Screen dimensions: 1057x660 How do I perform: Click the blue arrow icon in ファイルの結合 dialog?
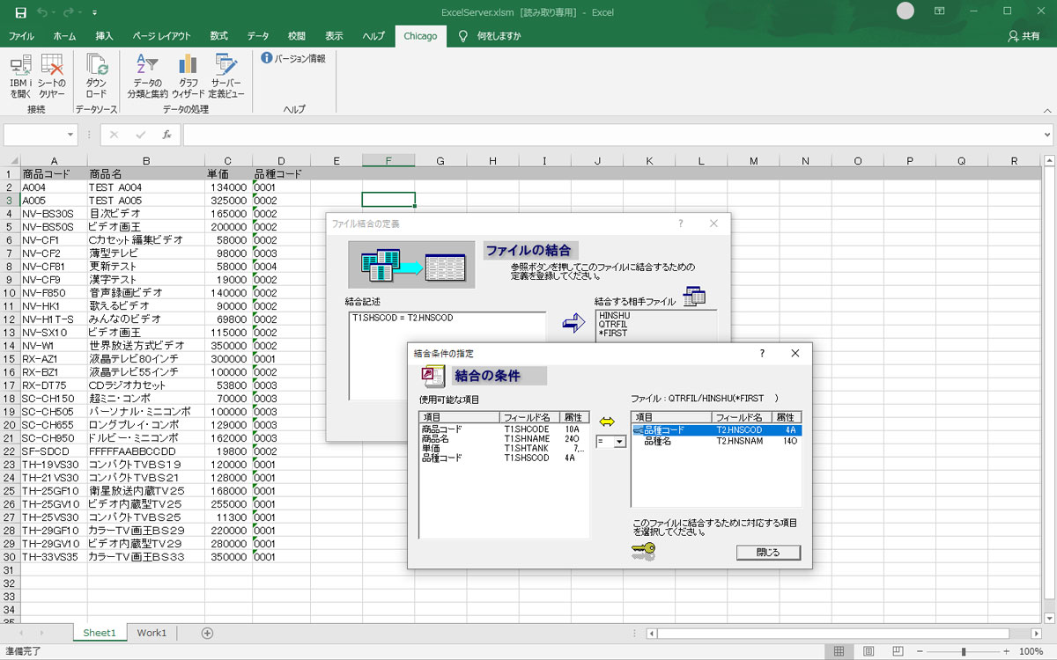tap(573, 323)
